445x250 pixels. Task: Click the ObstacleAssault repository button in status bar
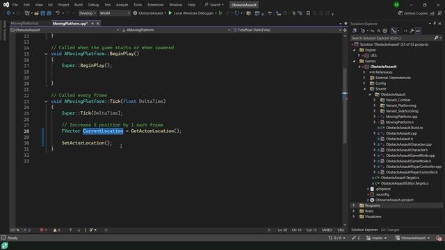tap(413, 238)
